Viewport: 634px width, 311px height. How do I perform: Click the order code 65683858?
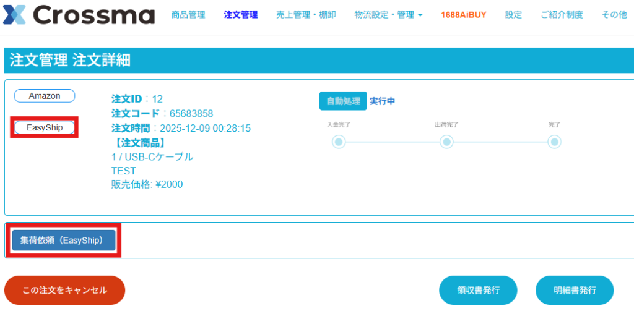(191, 114)
